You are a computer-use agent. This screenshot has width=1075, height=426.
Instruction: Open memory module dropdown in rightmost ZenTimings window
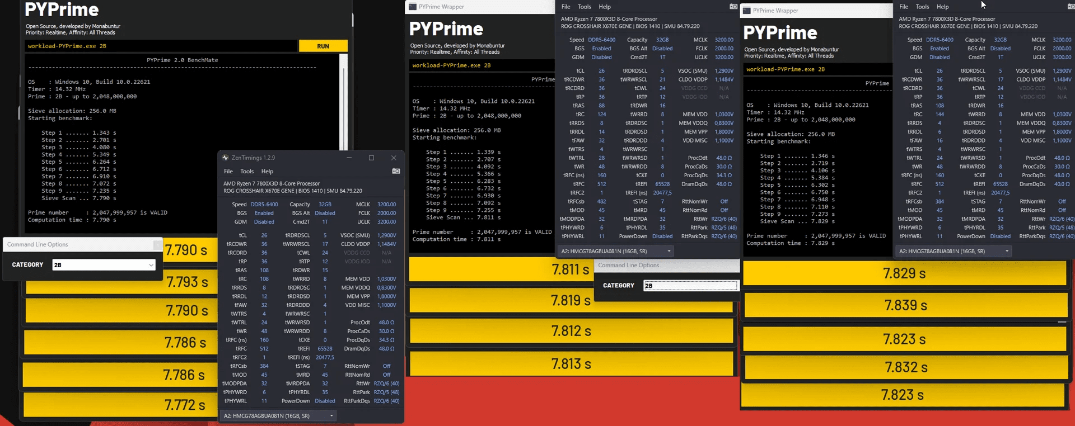pos(954,252)
